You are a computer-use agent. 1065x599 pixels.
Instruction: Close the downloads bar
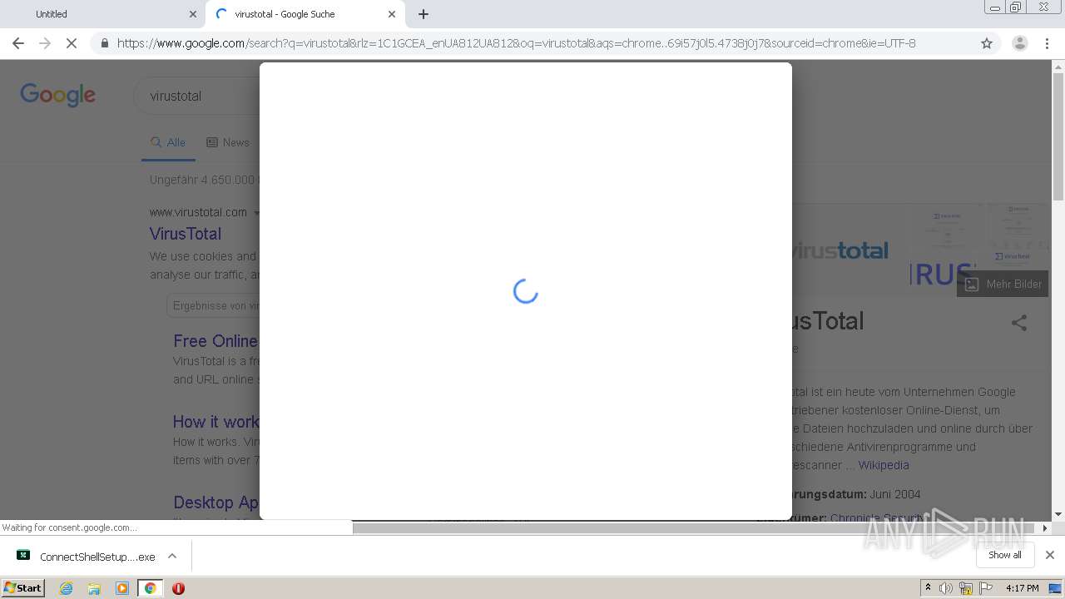(1049, 555)
